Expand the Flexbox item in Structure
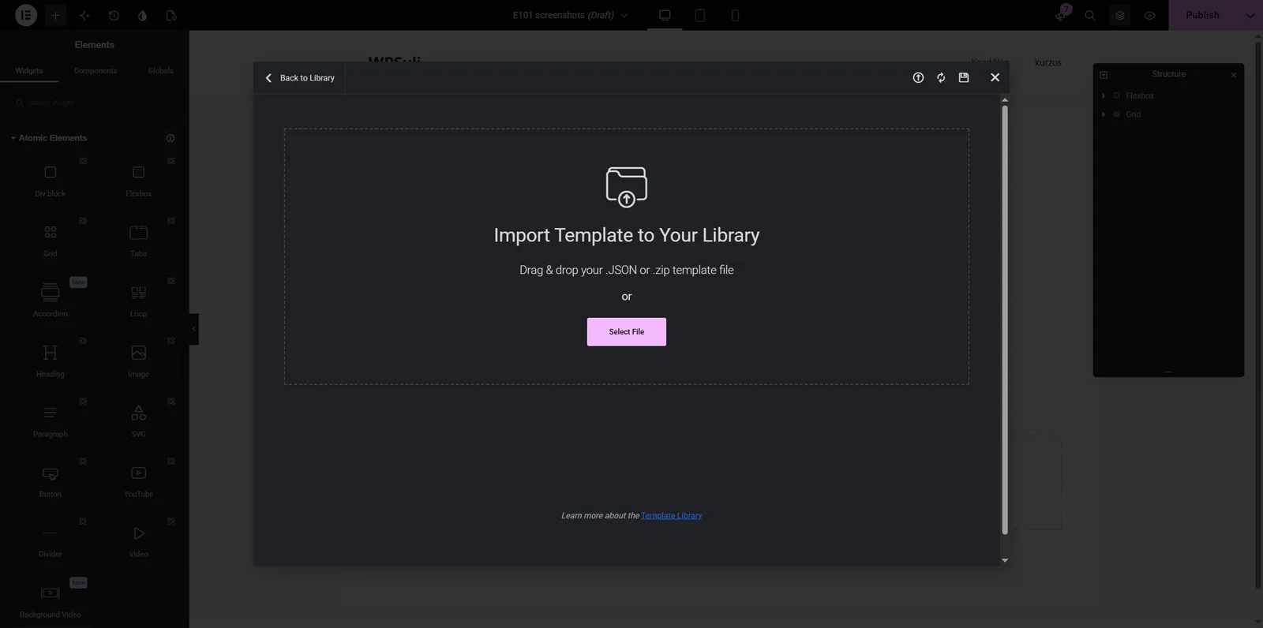The width and height of the screenshot is (1263, 628). [1104, 95]
